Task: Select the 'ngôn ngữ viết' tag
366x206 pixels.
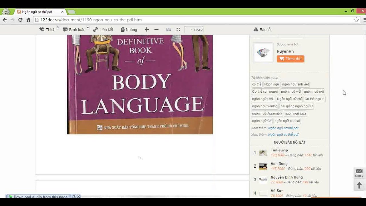Action: click(291, 92)
